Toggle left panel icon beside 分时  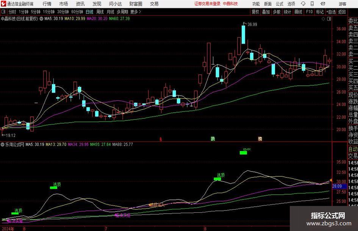[x=3, y=12]
